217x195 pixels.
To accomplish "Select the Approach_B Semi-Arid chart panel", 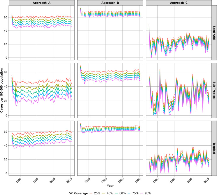I will (x=110, y=33).
